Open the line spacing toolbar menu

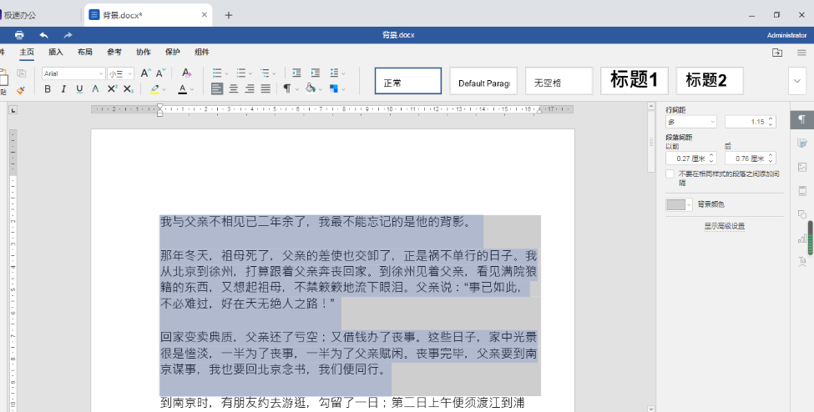pyautogui.click(x=336, y=73)
